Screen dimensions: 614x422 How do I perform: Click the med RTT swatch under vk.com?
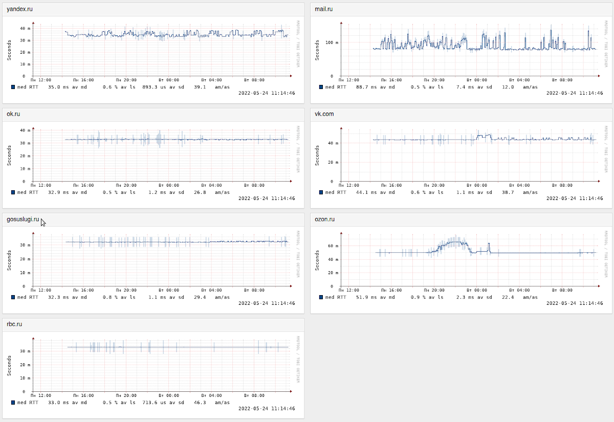(321, 192)
